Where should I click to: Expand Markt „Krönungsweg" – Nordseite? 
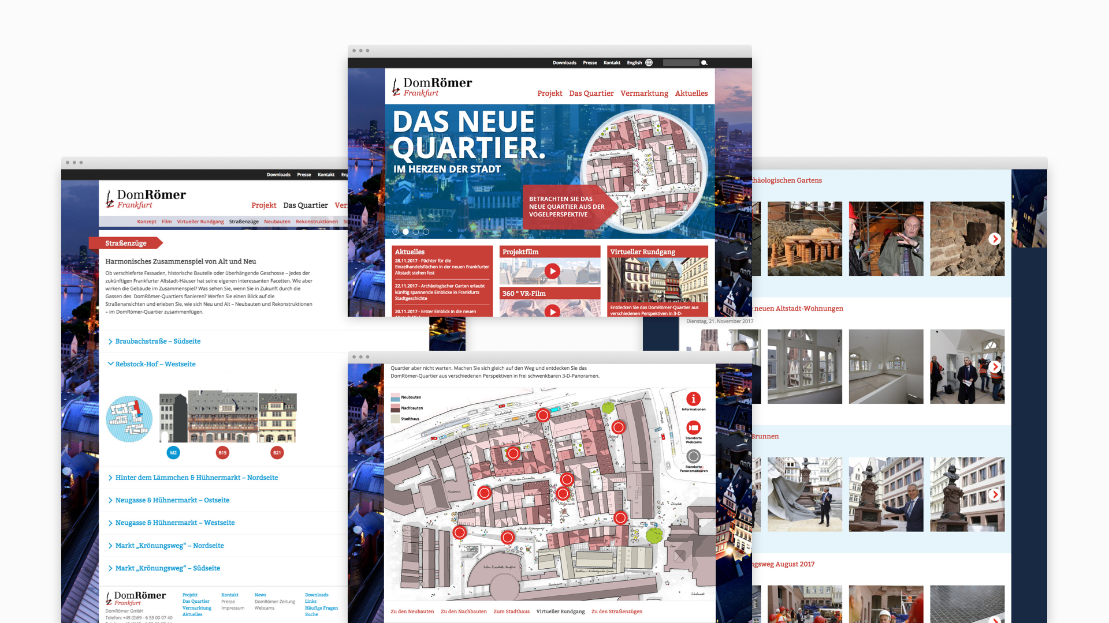coord(166,546)
